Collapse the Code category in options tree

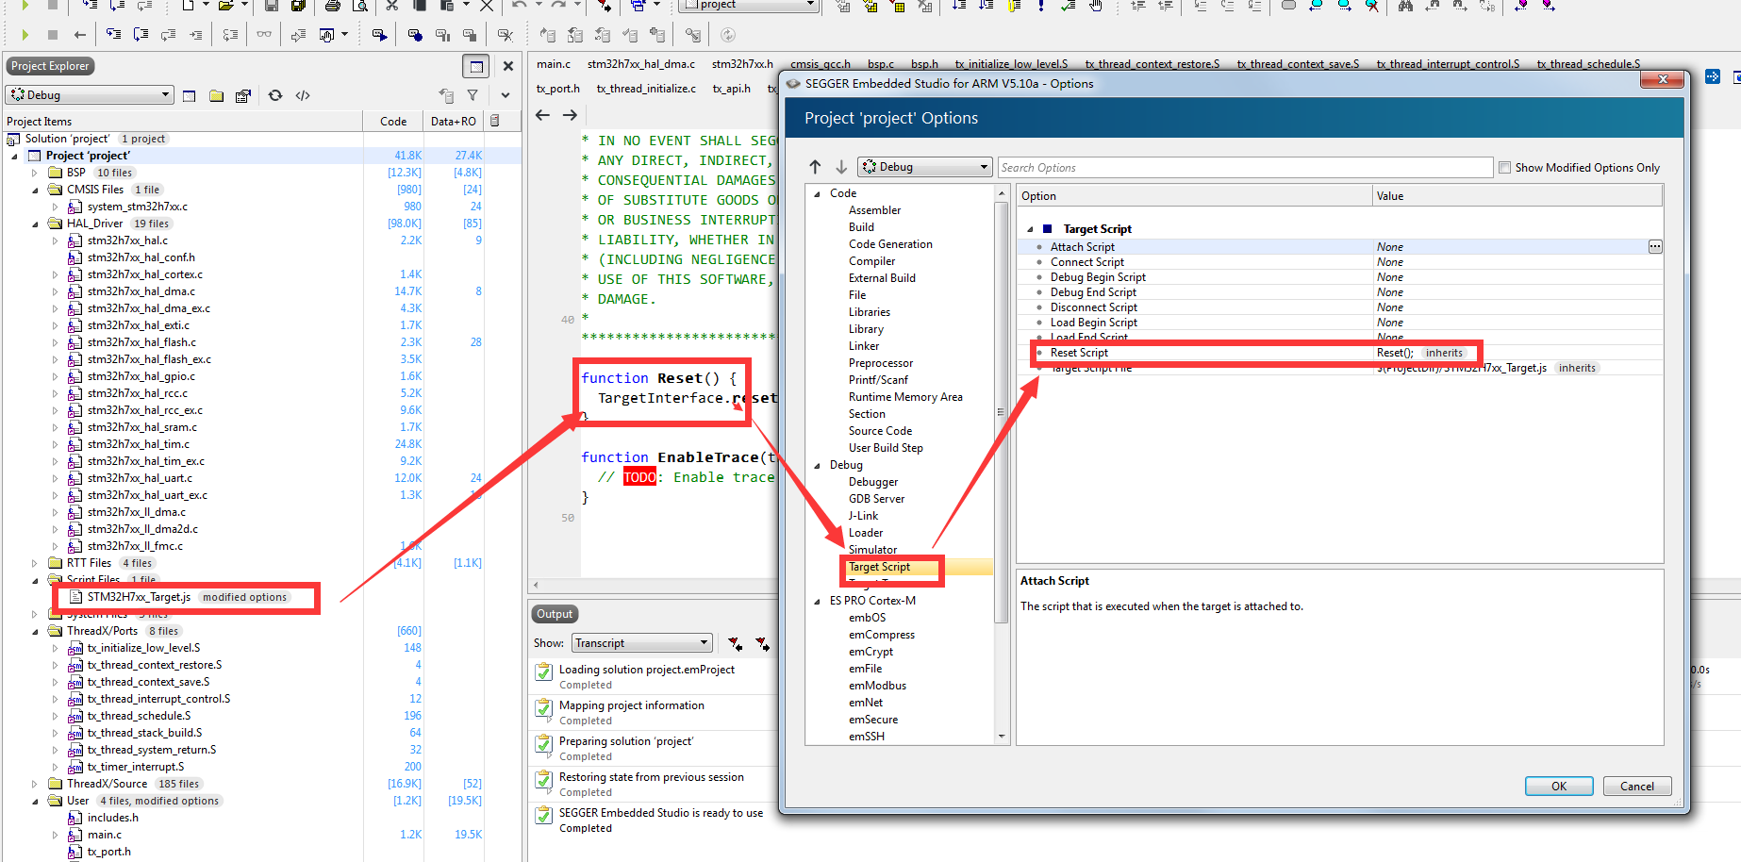pyautogui.click(x=817, y=193)
